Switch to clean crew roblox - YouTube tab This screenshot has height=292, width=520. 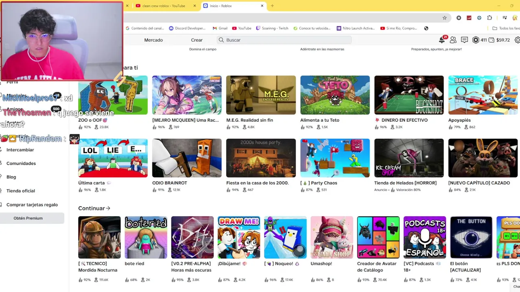click(x=164, y=6)
